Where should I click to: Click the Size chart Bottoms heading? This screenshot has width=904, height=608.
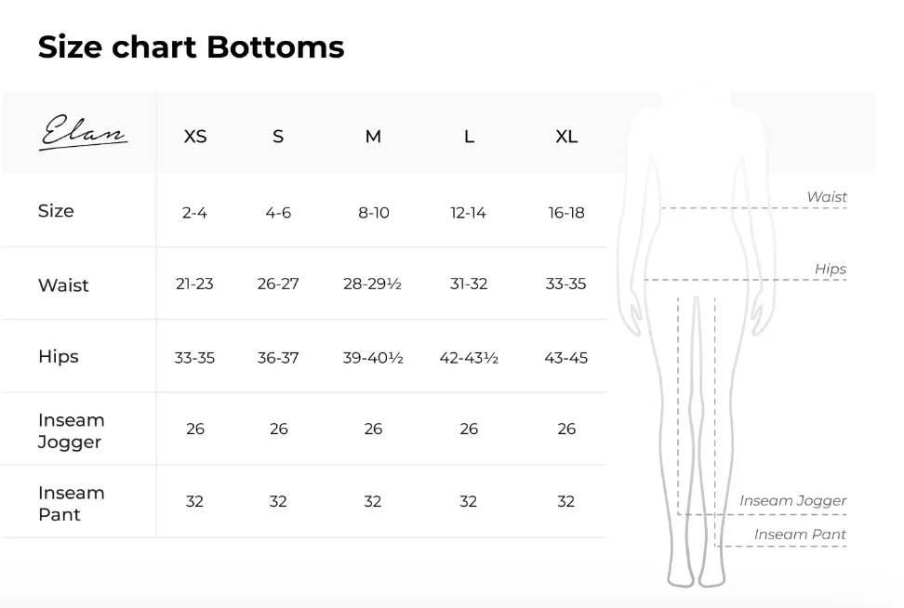191,46
